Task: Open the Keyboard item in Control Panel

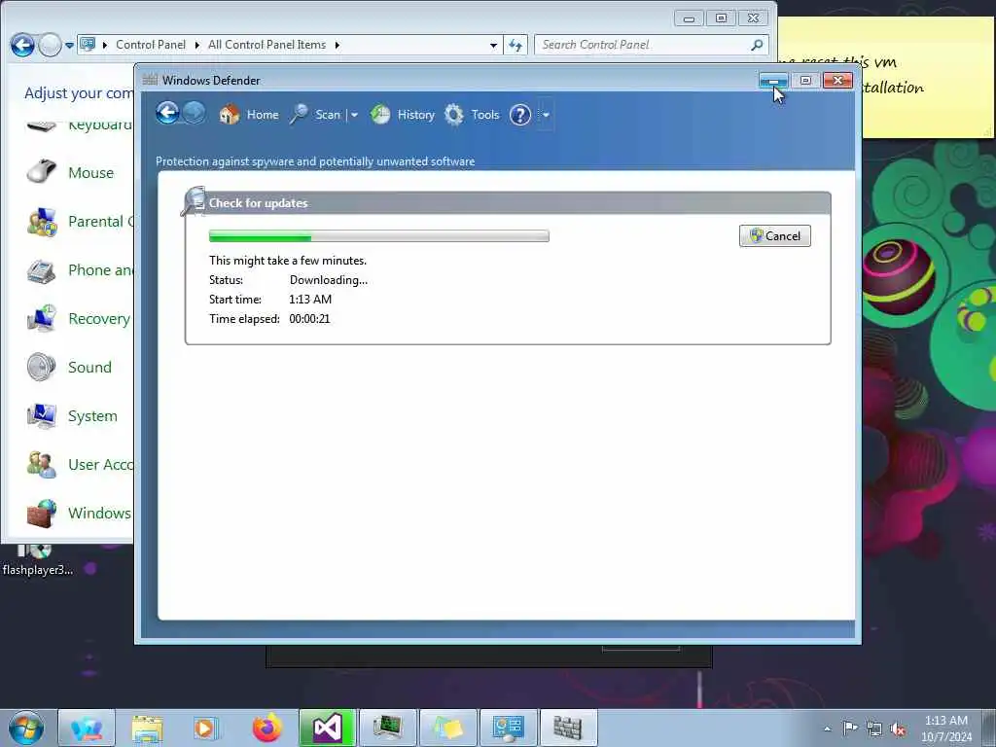Action: pos(80,125)
